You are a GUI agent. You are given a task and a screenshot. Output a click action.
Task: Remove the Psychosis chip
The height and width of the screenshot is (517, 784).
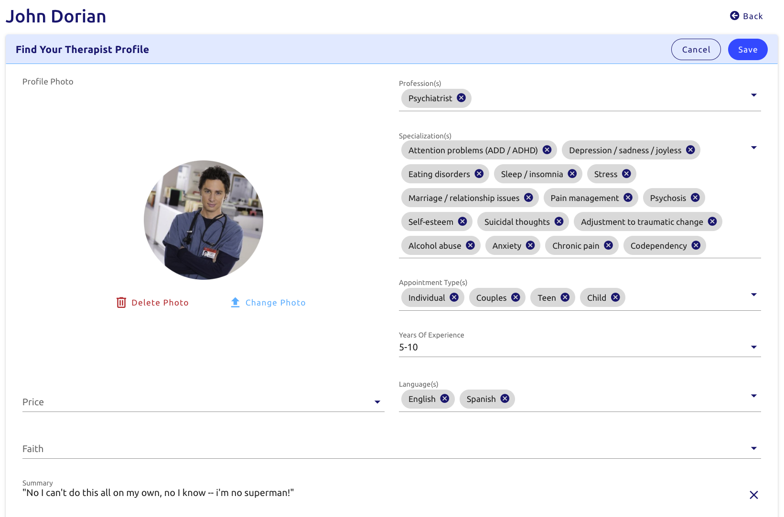pos(695,198)
